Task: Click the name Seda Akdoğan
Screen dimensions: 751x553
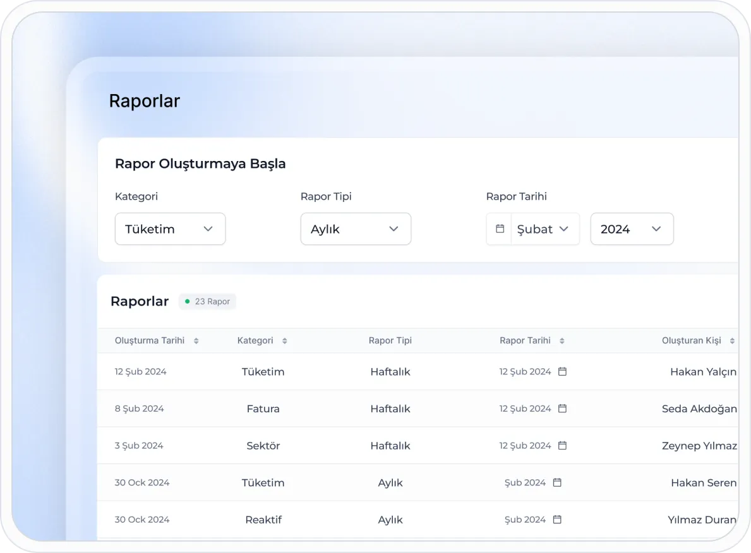Action: coord(699,409)
